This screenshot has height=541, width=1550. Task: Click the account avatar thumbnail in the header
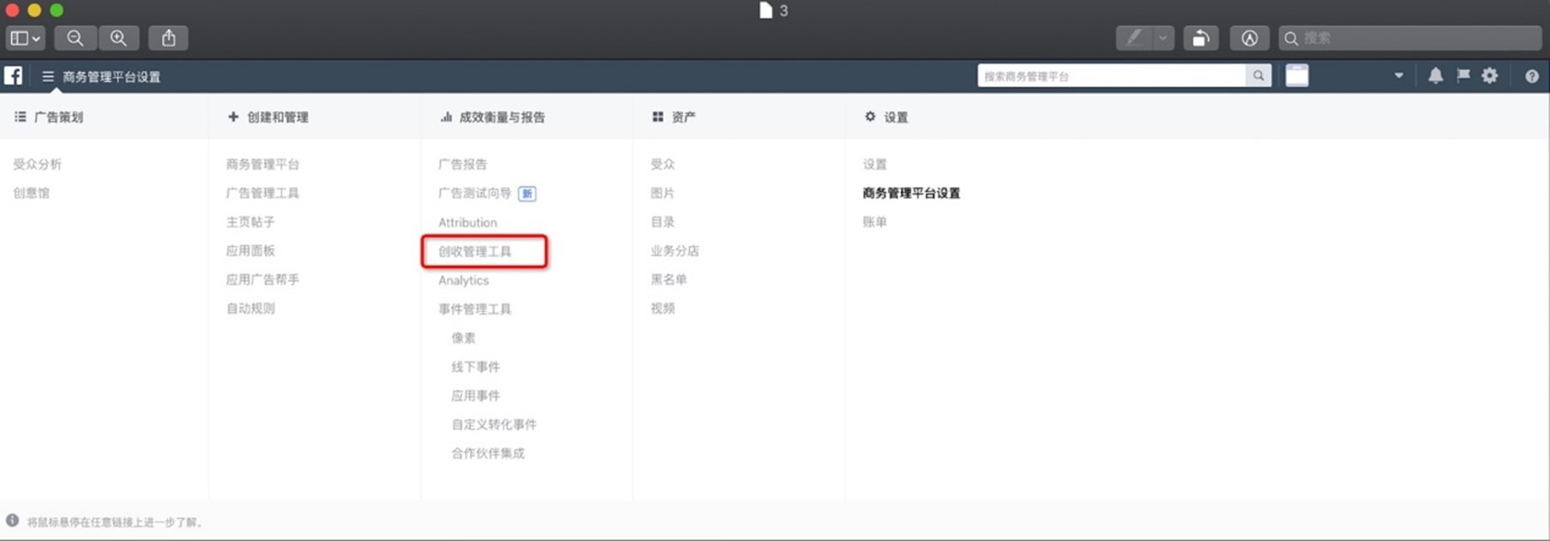1297,75
